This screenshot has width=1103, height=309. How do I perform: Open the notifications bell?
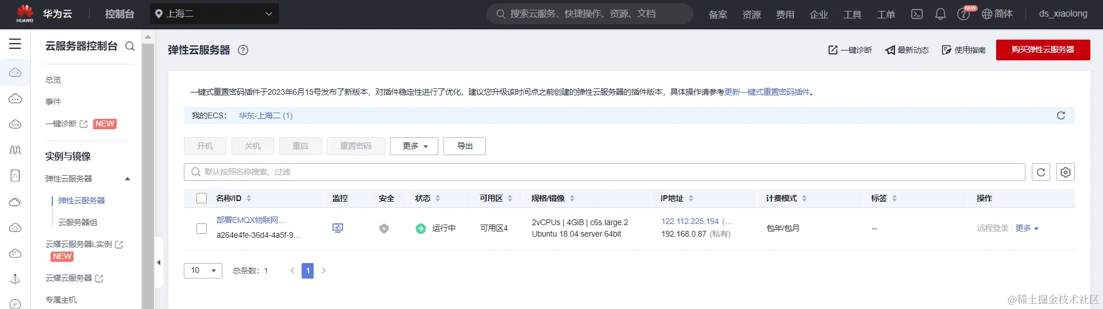[x=940, y=14]
